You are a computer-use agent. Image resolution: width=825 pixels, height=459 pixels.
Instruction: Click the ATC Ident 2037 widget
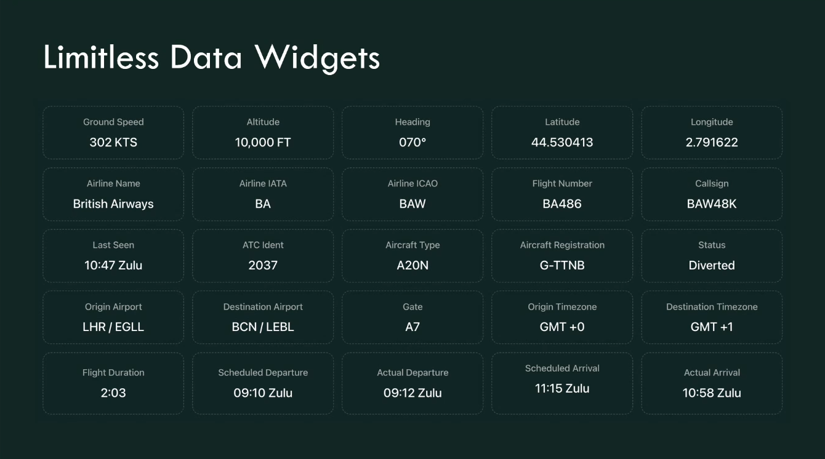point(263,256)
